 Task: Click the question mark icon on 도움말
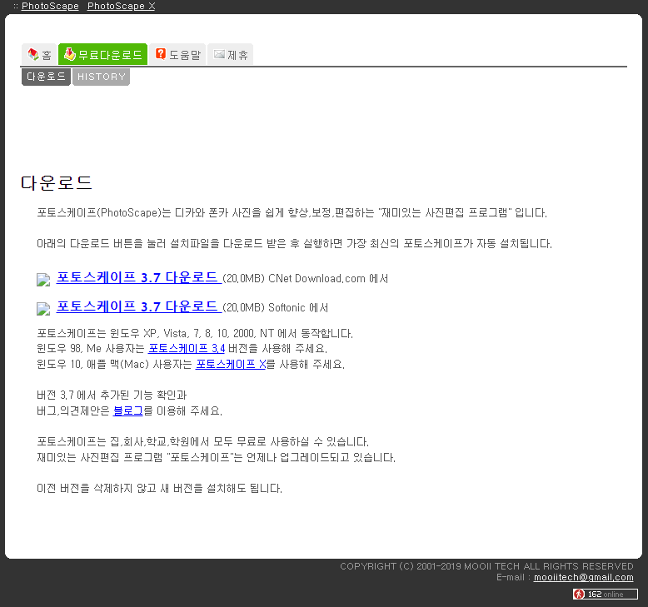(161, 54)
